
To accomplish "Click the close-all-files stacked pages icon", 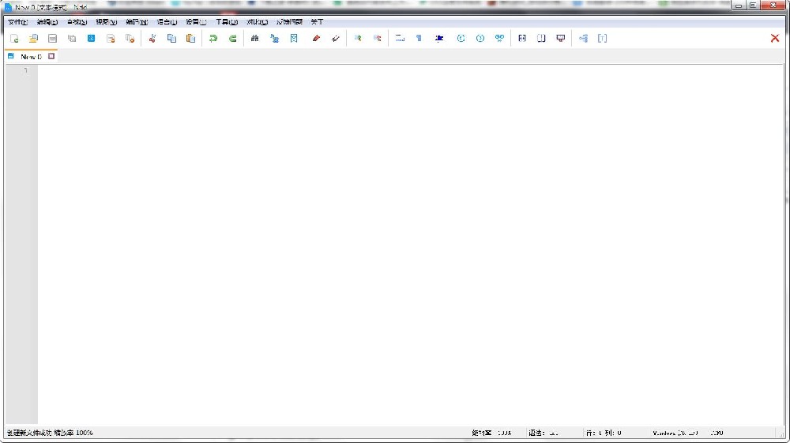I will pyautogui.click(x=130, y=38).
